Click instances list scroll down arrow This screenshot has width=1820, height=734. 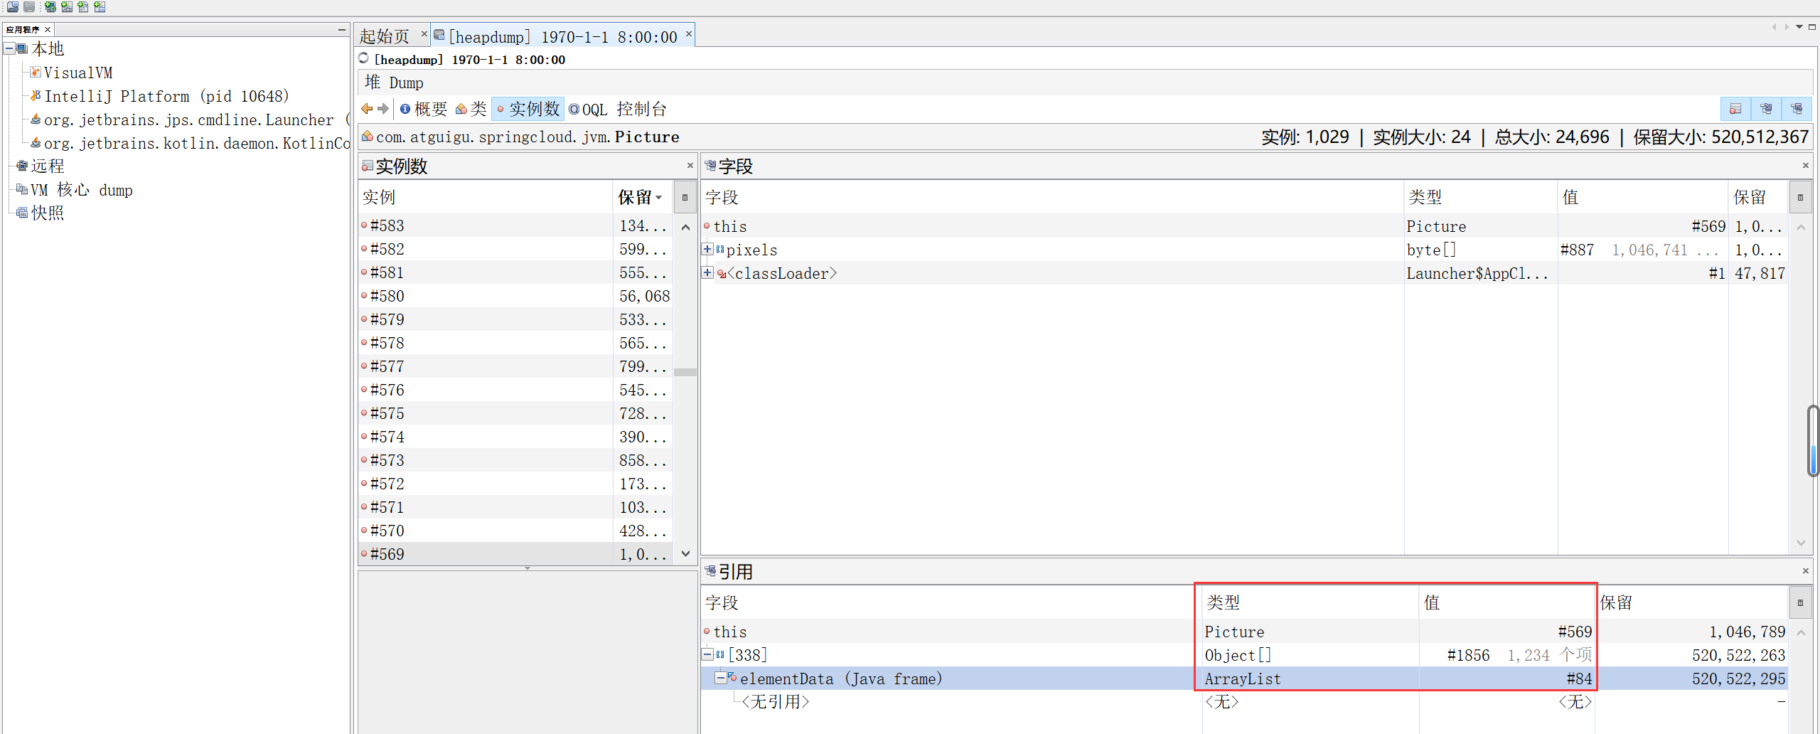(x=685, y=553)
